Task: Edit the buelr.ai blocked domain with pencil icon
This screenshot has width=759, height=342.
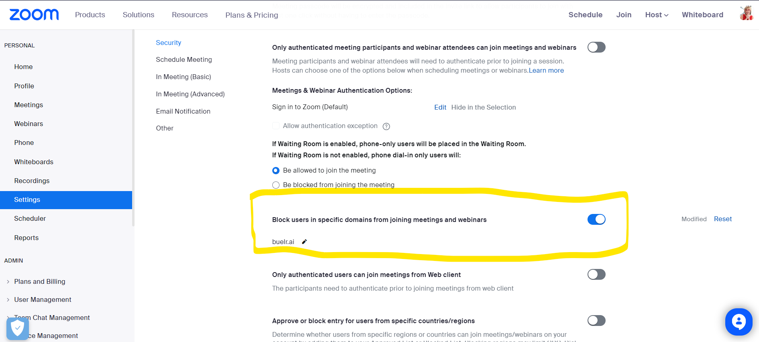Action: pyautogui.click(x=304, y=241)
